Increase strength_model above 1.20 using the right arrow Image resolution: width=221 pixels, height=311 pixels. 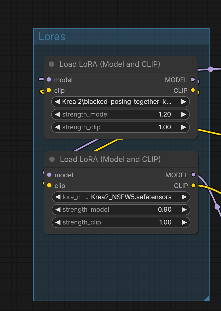pyautogui.click(x=183, y=114)
